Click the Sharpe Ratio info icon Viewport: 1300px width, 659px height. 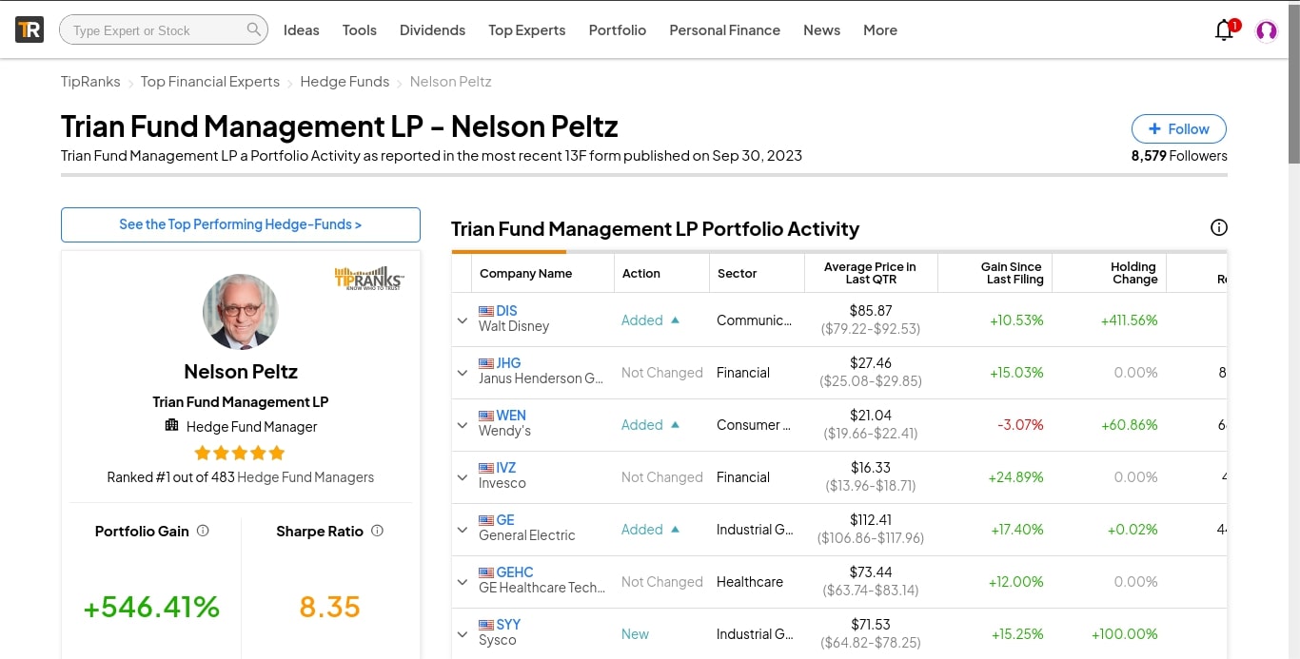pos(377,531)
